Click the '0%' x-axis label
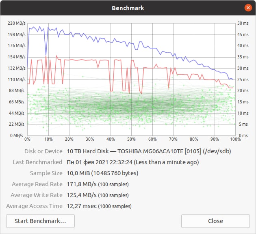256x234 pixels. [x=27, y=140]
